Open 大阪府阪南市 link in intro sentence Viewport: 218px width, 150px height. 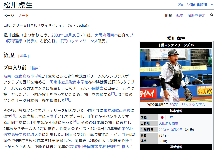pyautogui.click(x=106, y=35)
